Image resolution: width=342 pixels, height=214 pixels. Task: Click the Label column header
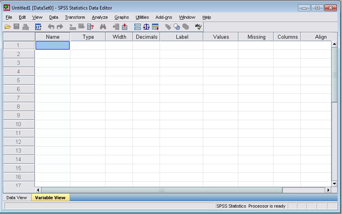[x=182, y=37]
